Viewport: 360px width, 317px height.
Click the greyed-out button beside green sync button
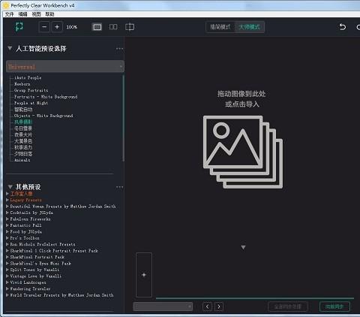(287, 306)
